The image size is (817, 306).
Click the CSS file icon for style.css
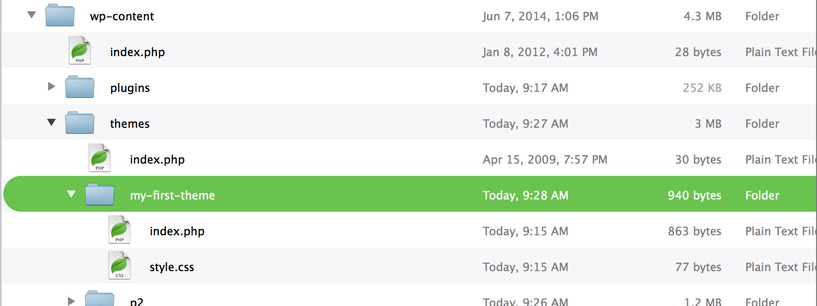119,265
